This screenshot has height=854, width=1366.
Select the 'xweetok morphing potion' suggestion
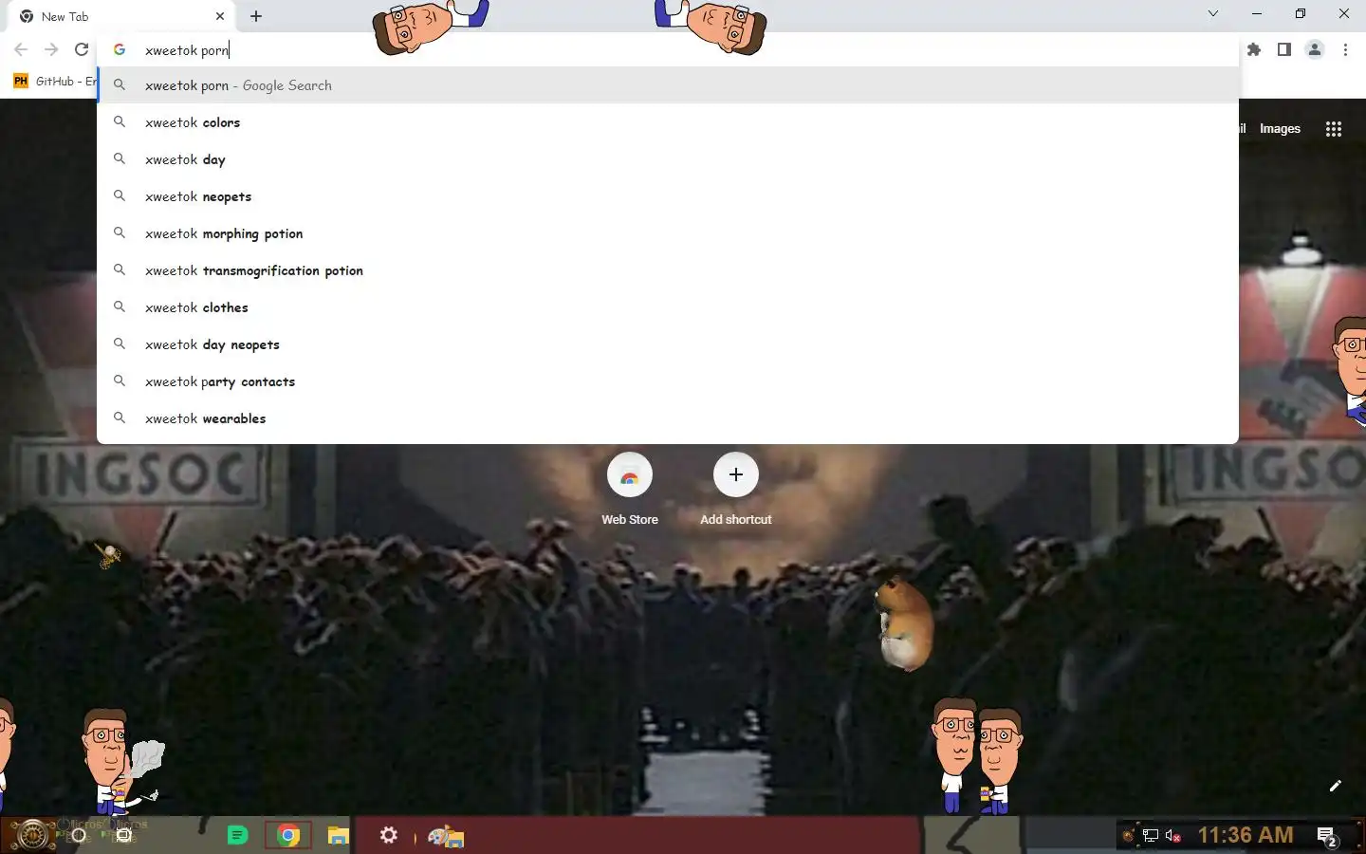pyautogui.click(x=668, y=233)
